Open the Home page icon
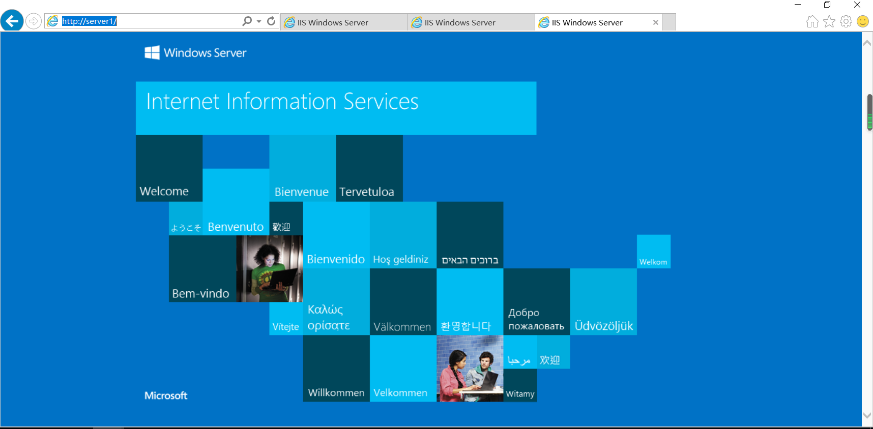This screenshot has width=873, height=429. coord(812,21)
